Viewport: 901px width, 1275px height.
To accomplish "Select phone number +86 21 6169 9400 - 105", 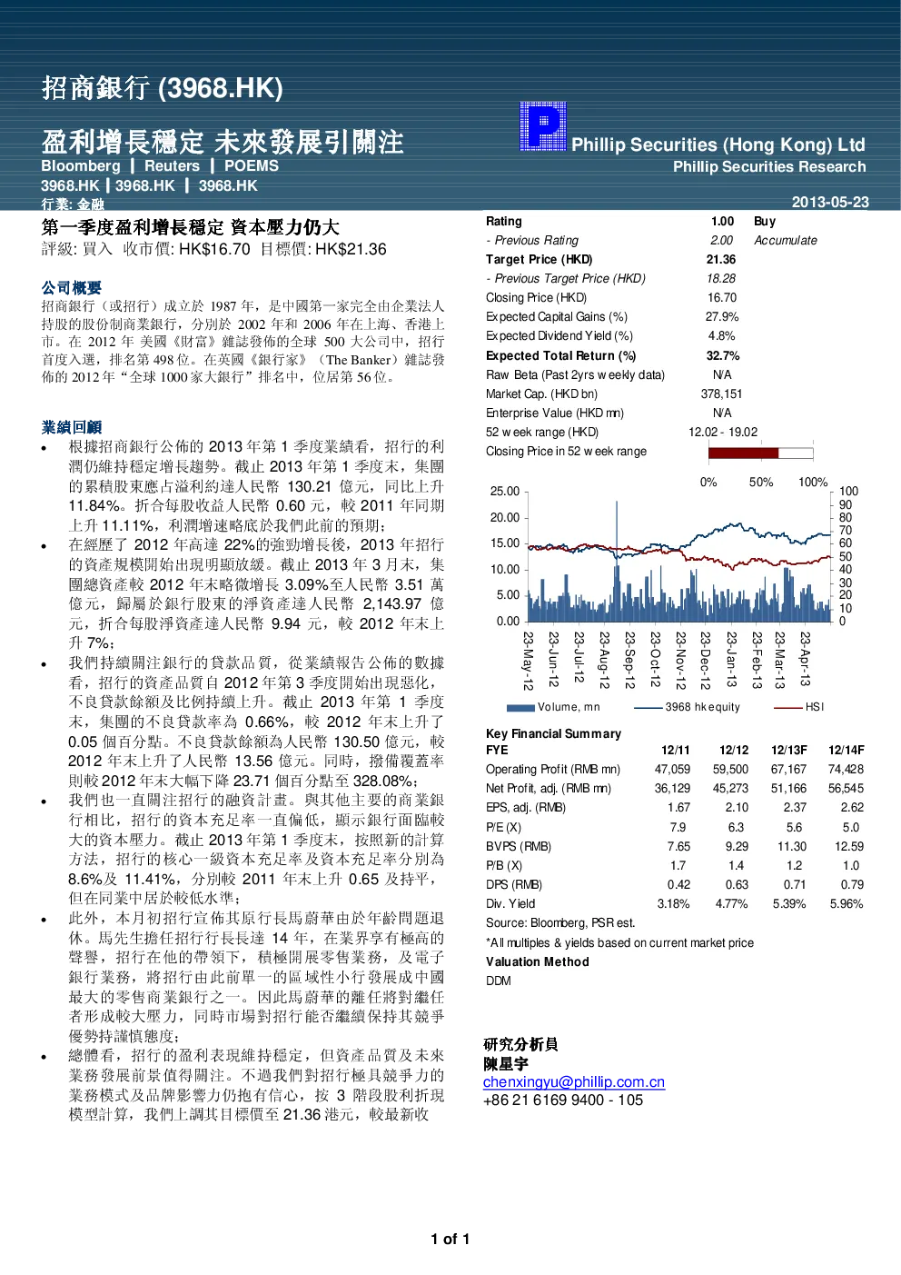I will (x=563, y=1100).
